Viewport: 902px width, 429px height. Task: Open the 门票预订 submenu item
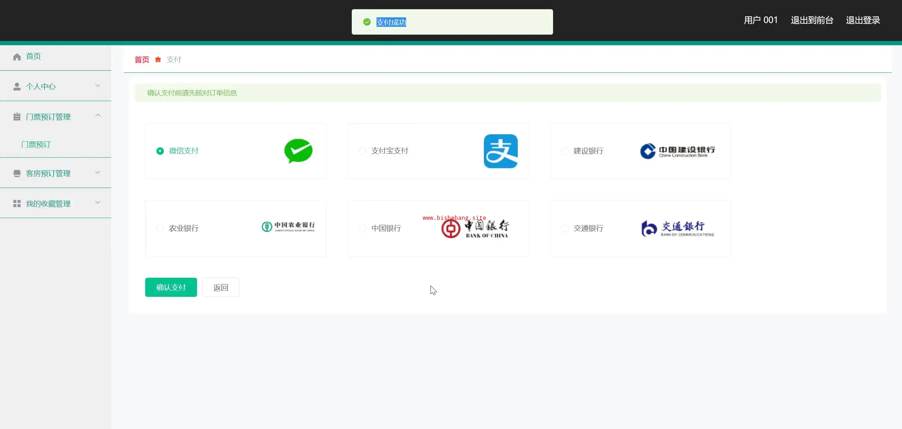click(x=36, y=144)
